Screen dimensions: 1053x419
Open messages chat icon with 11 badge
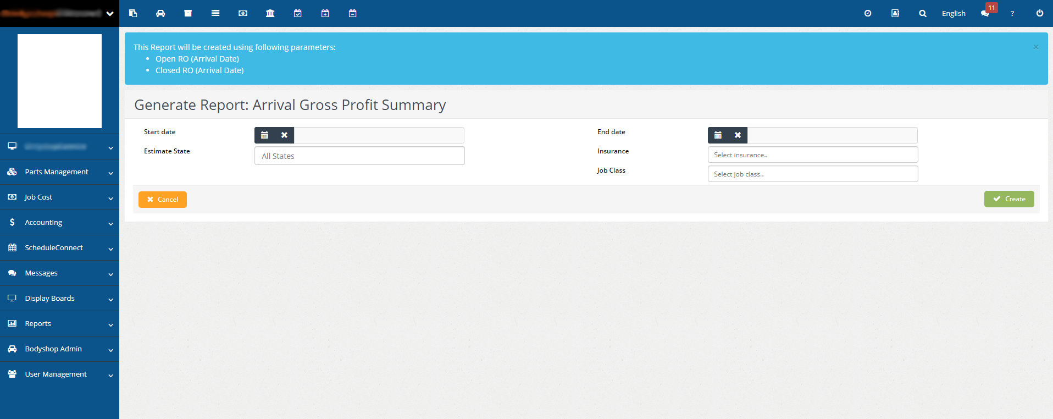(x=986, y=12)
